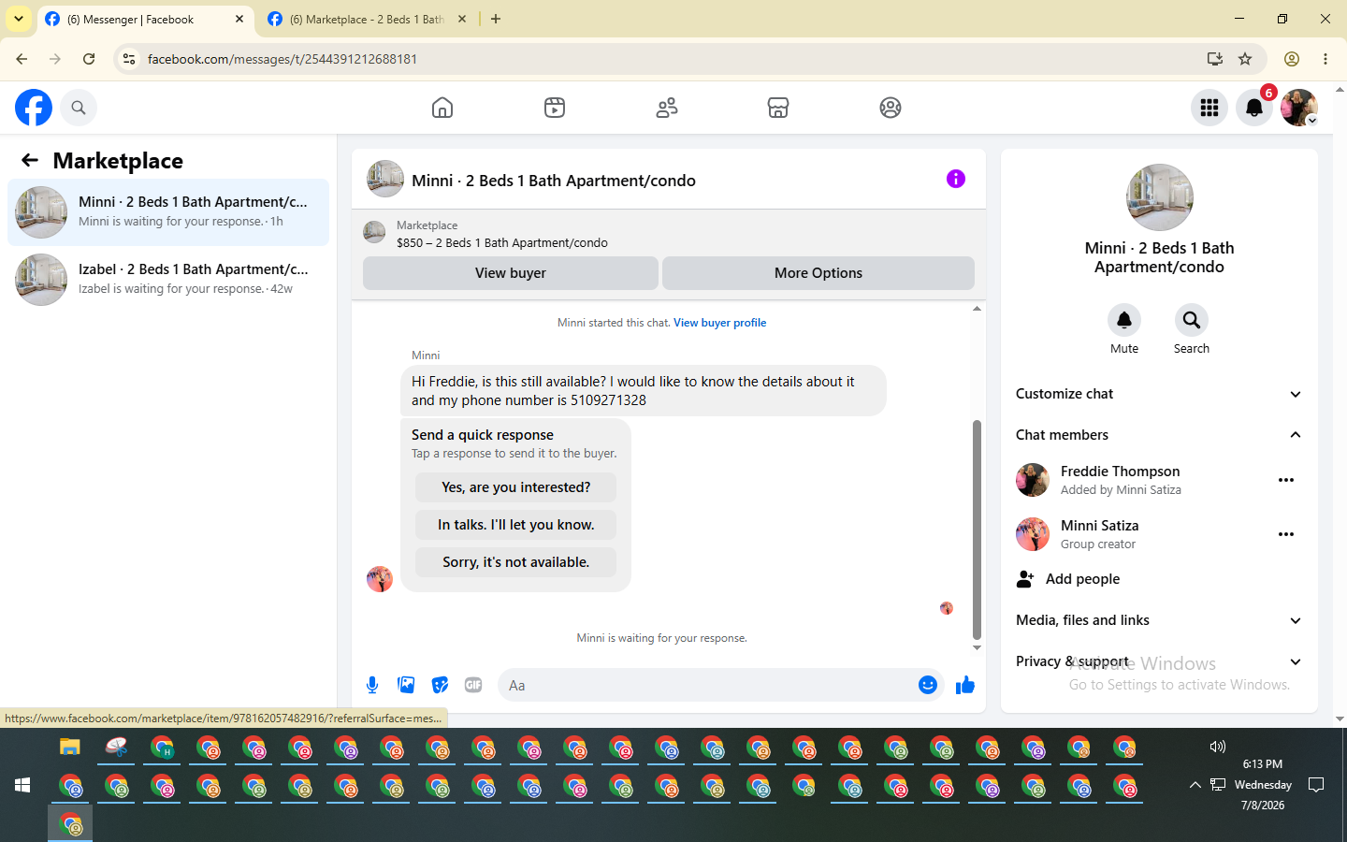The image size is (1347, 842).
Task: Open Windows notification center
Action: coord(1316,785)
